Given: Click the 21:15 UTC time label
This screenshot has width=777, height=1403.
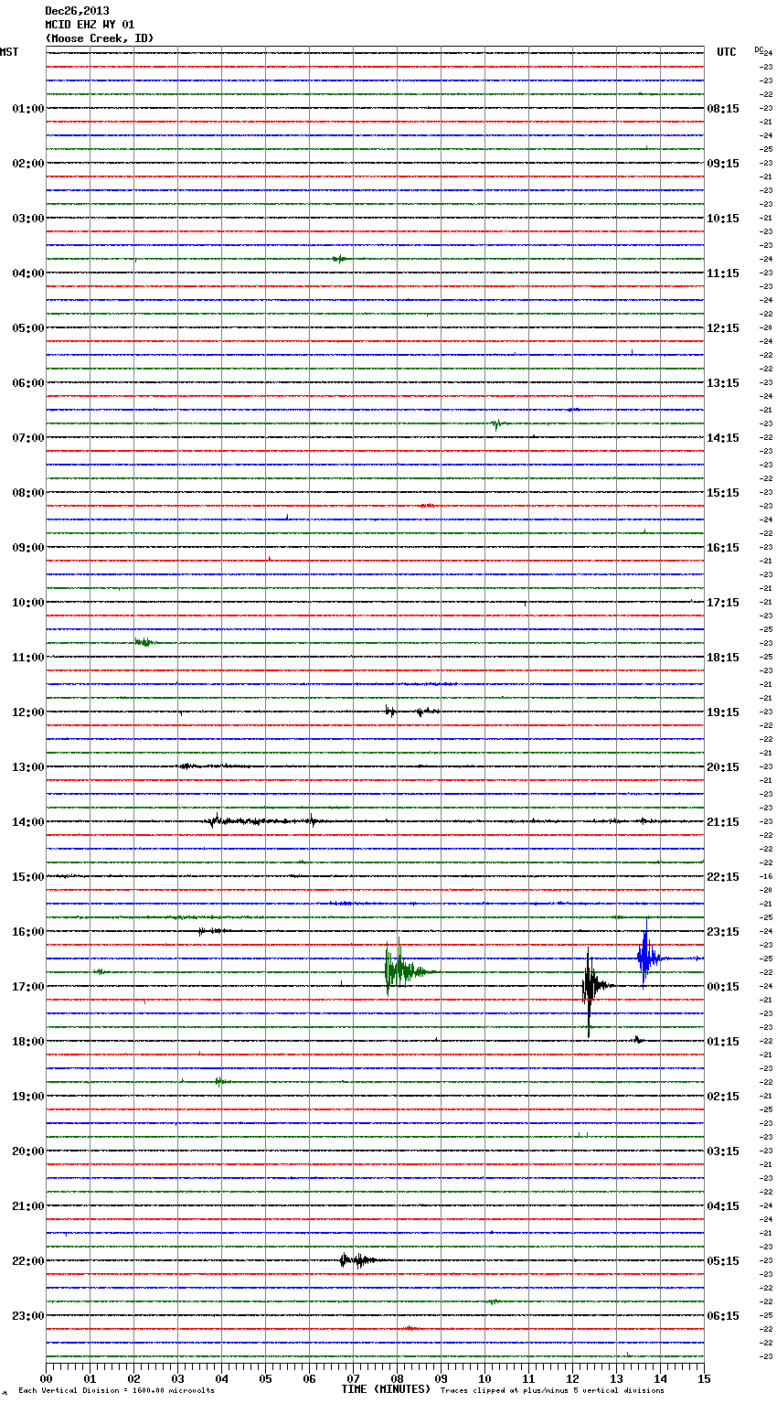Looking at the screenshot, I should coord(723,822).
